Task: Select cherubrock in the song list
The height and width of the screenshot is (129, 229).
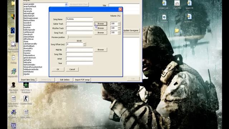Action: (x=28, y=34)
